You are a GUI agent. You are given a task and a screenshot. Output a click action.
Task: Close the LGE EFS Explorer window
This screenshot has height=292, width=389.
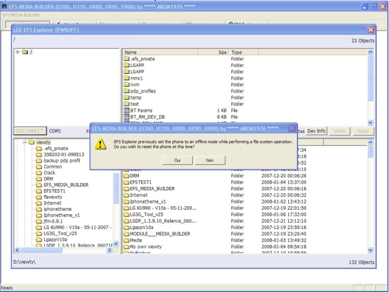tap(371, 30)
